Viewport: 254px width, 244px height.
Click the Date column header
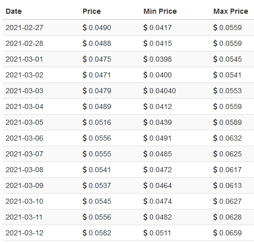14,11
